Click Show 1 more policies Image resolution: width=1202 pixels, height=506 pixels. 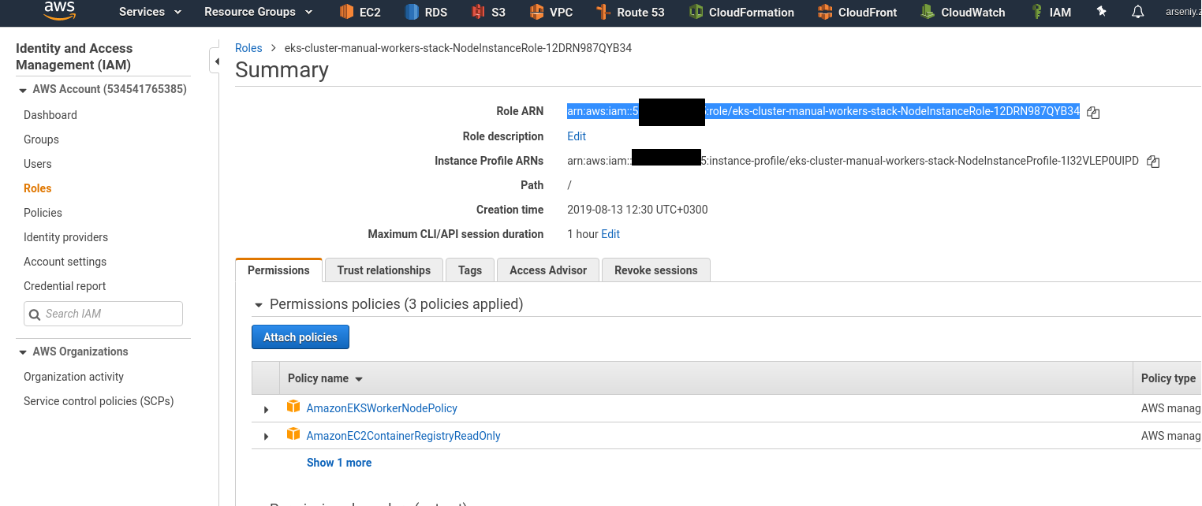[339, 463]
